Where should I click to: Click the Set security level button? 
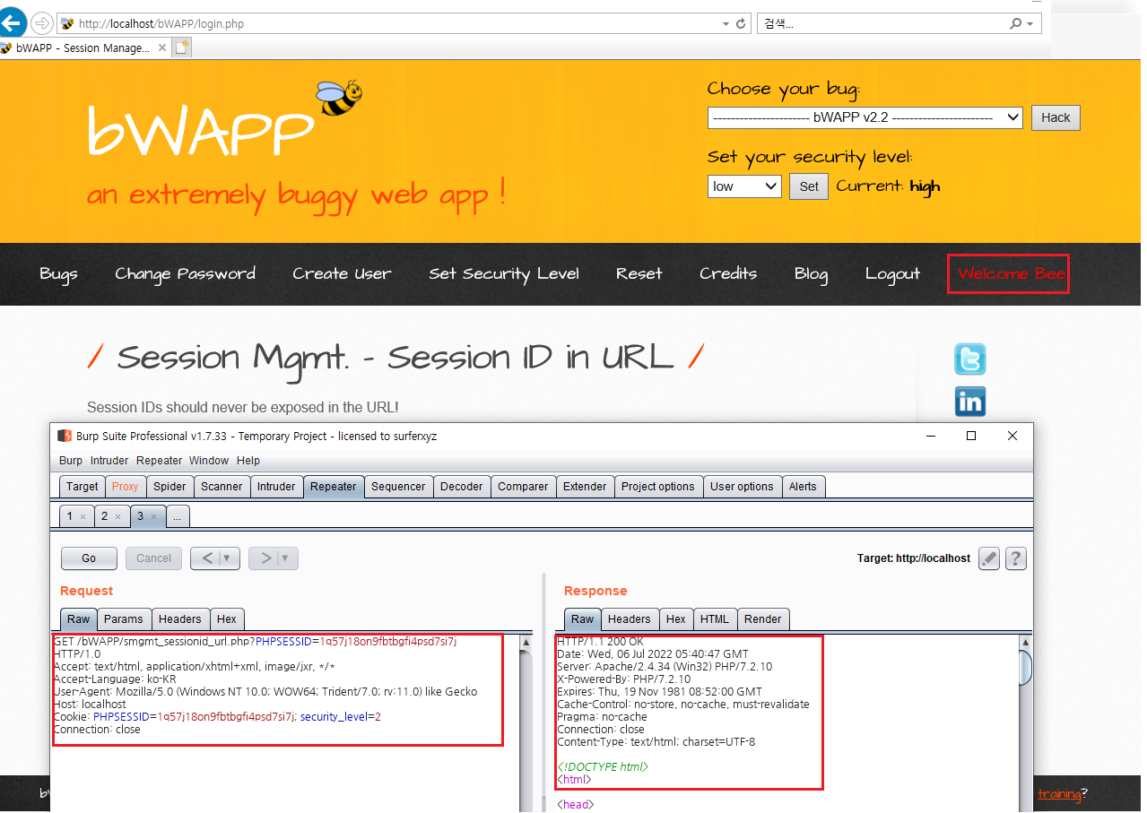pos(809,186)
